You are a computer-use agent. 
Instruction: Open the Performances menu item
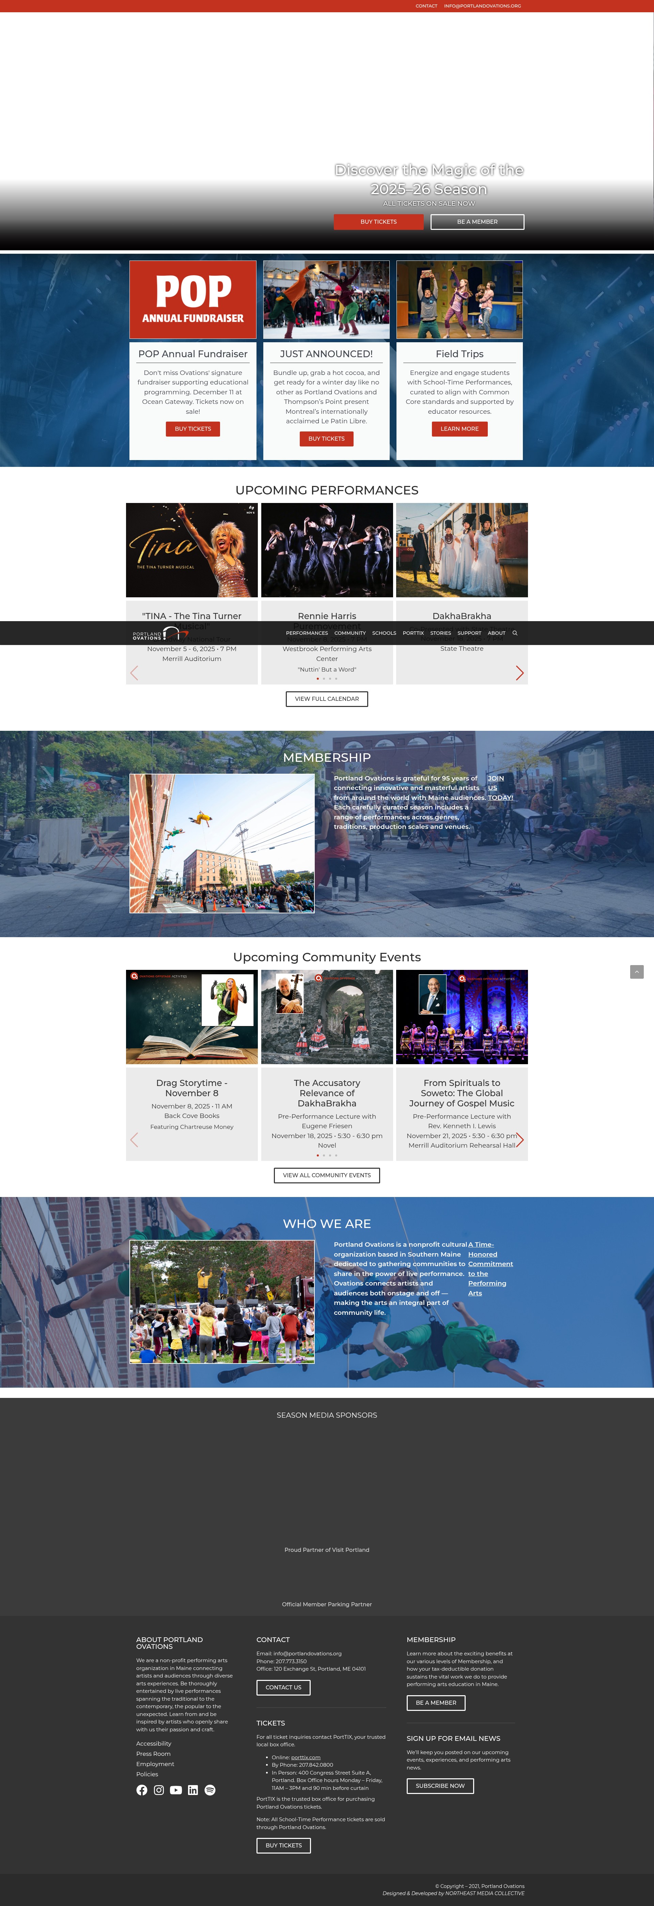[x=307, y=633]
